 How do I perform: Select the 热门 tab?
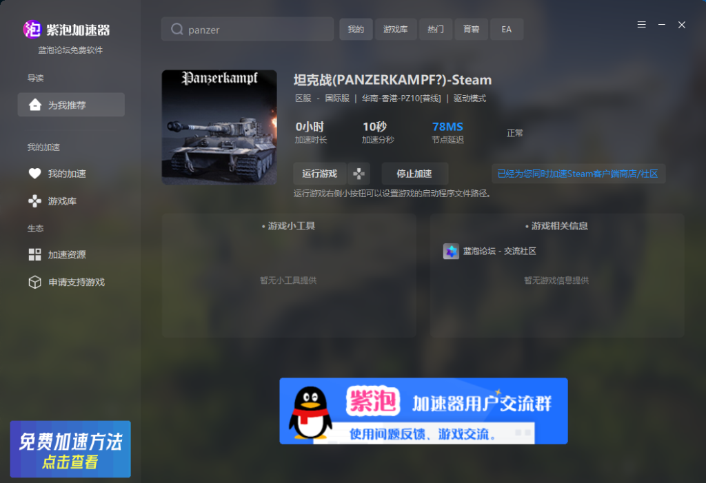[x=436, y=29]
